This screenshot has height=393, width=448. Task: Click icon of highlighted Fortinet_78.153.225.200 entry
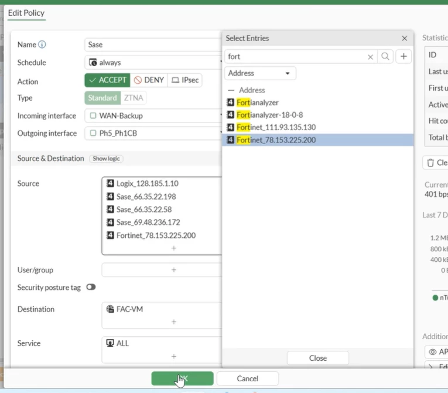coord(230,140)
